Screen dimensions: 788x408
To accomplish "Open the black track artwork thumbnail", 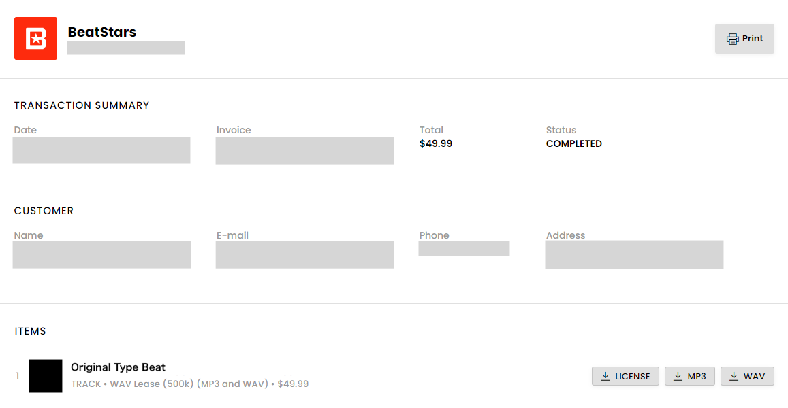I will 46,376.
